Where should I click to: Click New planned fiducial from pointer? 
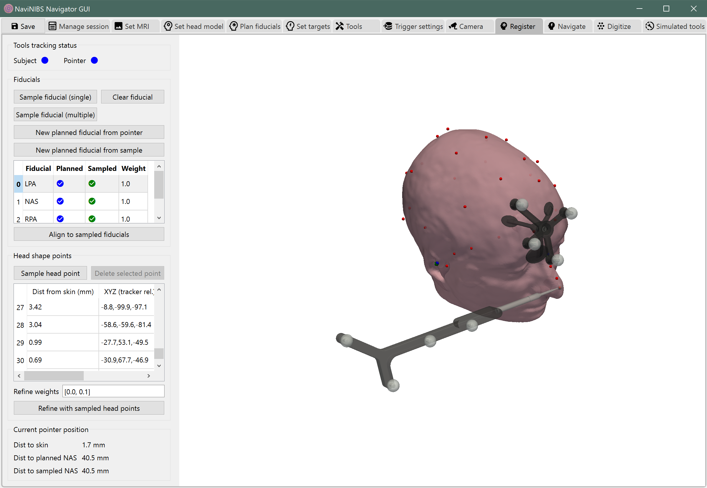coord(89,132)
